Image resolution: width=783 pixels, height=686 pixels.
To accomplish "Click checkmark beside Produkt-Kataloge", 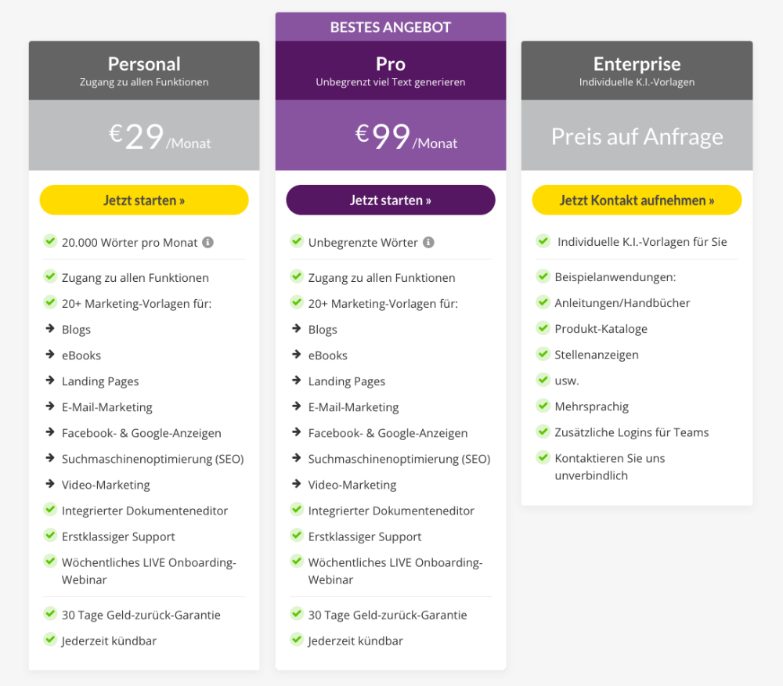I will 543,327.
